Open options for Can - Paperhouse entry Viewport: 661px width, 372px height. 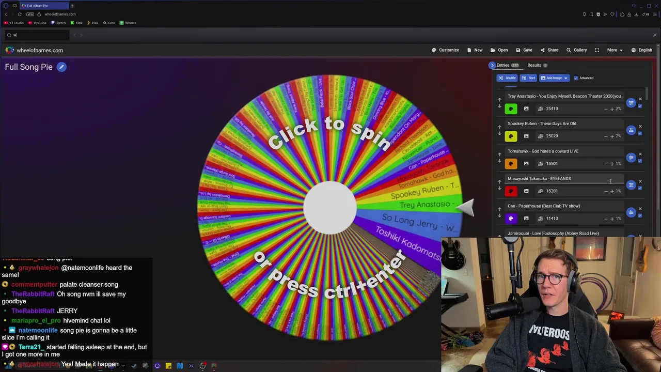click(x=631, y=212)
